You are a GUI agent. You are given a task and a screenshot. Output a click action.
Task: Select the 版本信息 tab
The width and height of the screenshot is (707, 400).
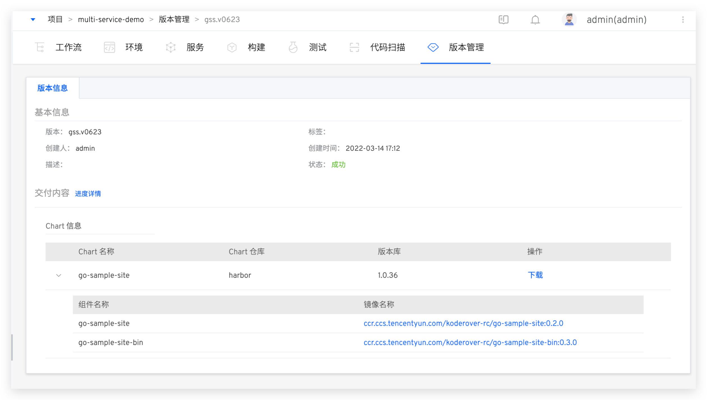coord(52,88)
